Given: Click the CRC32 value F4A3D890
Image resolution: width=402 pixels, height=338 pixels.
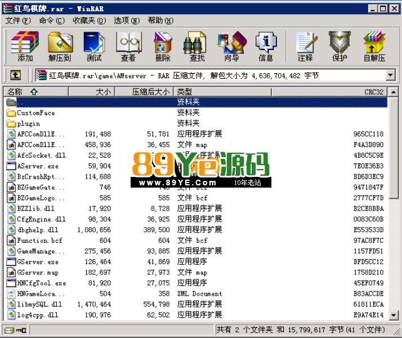Looking at the screenshot, I should tap(368, 145).
